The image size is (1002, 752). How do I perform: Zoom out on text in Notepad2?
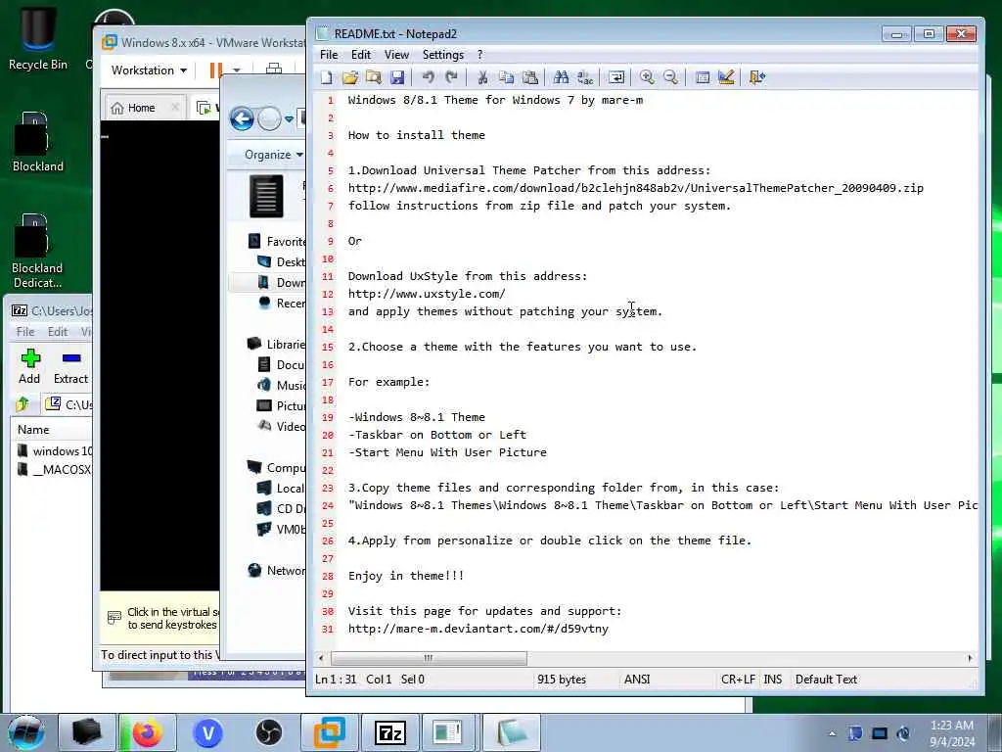tap(670, 77)
